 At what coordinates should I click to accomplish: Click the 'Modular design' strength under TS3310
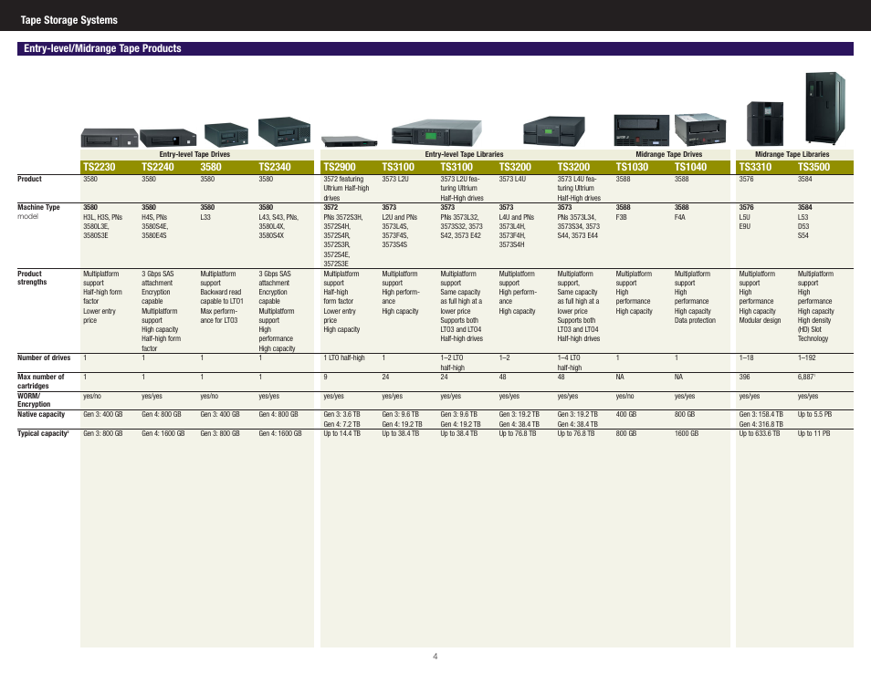pyautogui.click(x=760, y=321)
